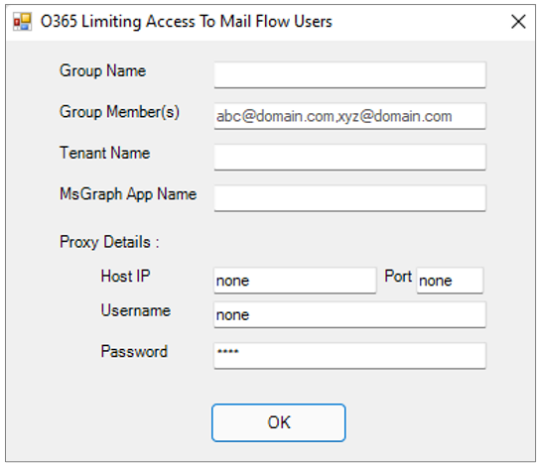
Task: Click the Proxy Details heading
Action: tap(109, 242)
